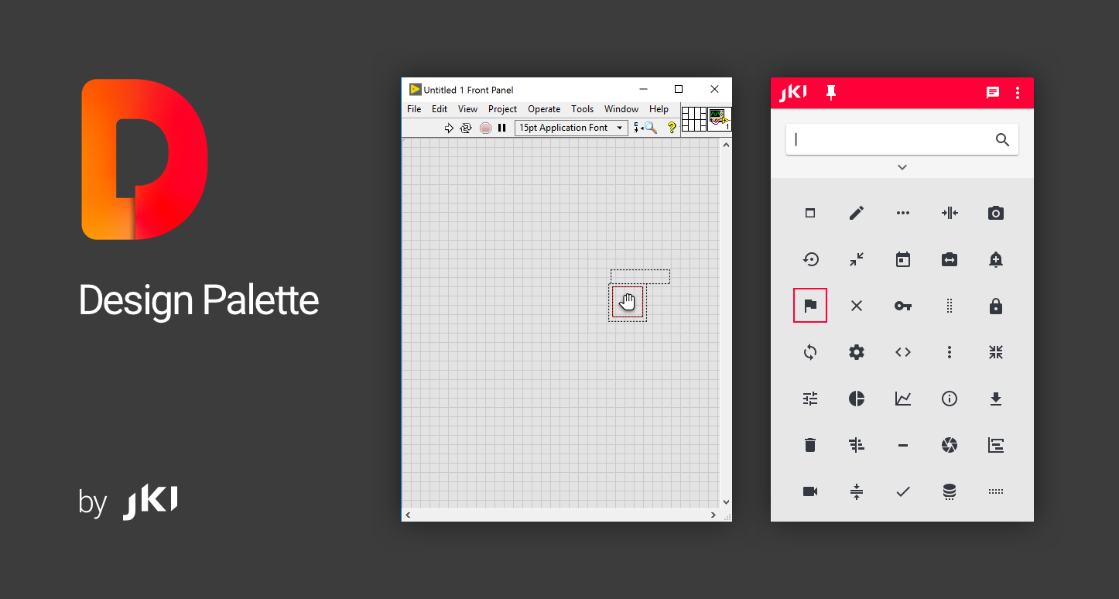Choose the X close glyph in palette grid
1119x599 pixels.
[857, 306]
